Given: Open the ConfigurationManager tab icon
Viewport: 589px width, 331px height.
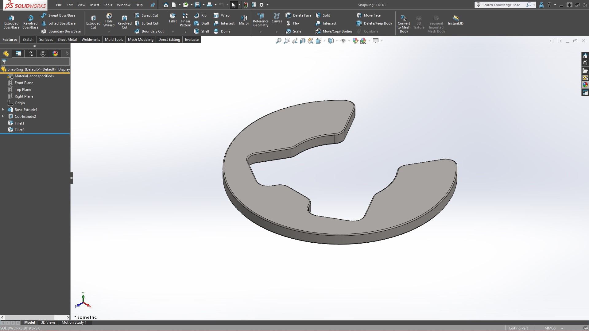Looking at the screenshot, I should coord(30,54).
